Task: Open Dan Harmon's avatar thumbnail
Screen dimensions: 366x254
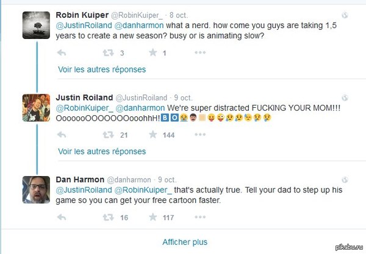Action: (36, 189)
